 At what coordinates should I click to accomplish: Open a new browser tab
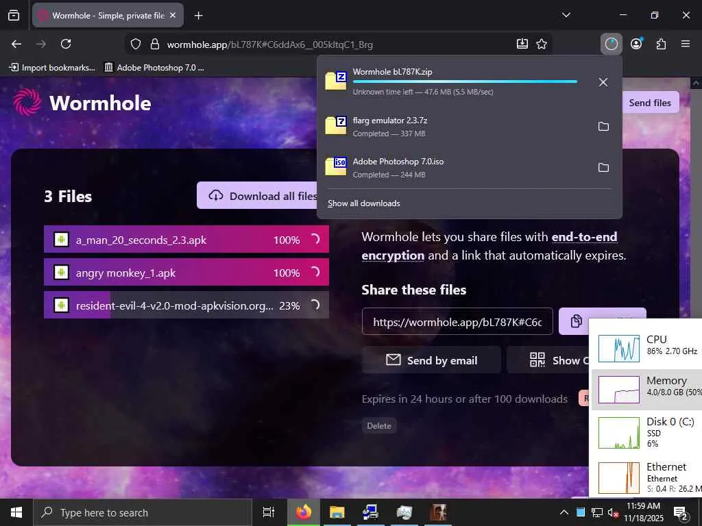coord(198,16)
